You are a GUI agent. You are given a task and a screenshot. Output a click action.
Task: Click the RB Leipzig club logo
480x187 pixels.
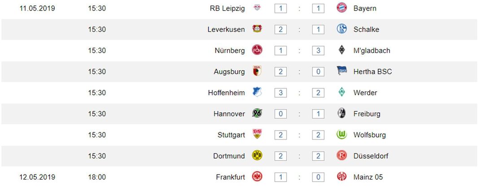coord(257,8)
